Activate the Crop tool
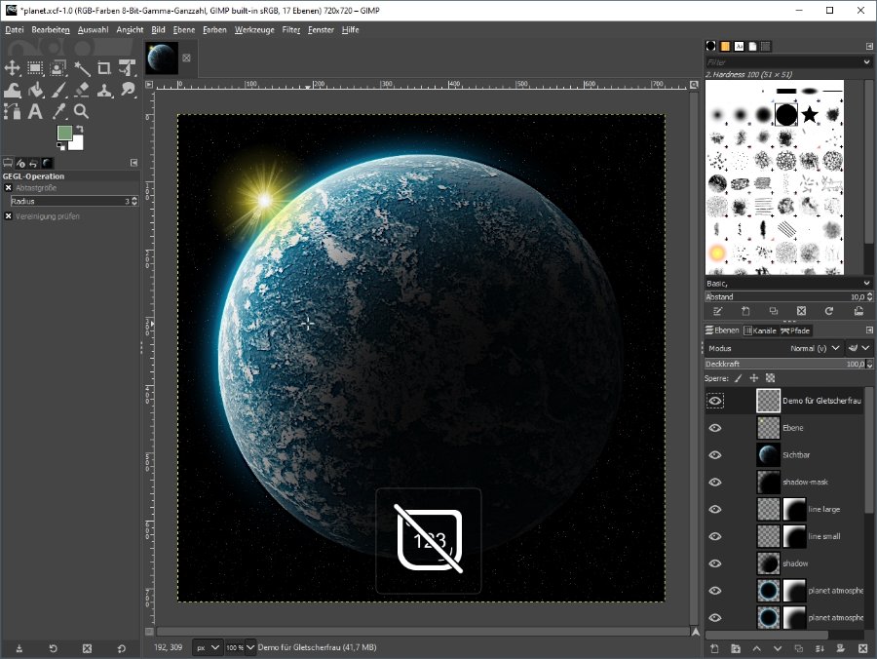Image resolution: width=877 pixels, height=659 pixels. pyautogui.click(x=104, y=68)
